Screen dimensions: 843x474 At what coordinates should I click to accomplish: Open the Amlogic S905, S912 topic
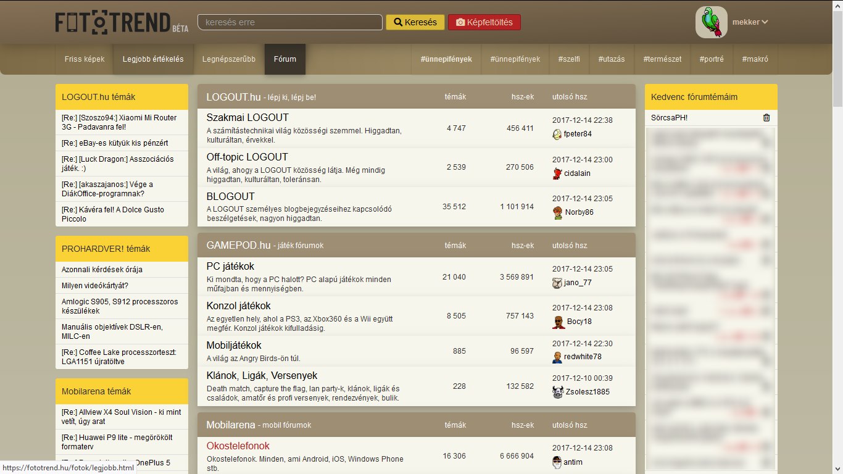[122, 306]
